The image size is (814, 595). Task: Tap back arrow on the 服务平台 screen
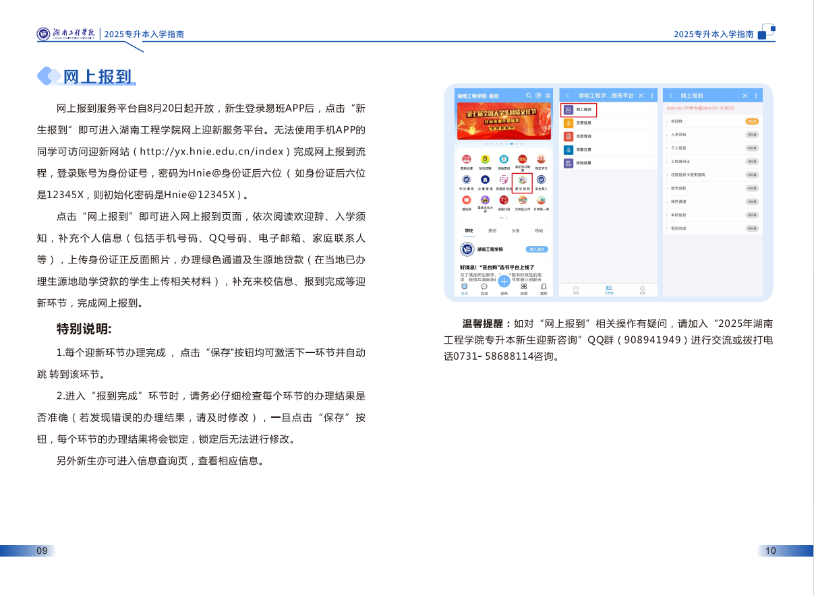[x=567, y=96]
